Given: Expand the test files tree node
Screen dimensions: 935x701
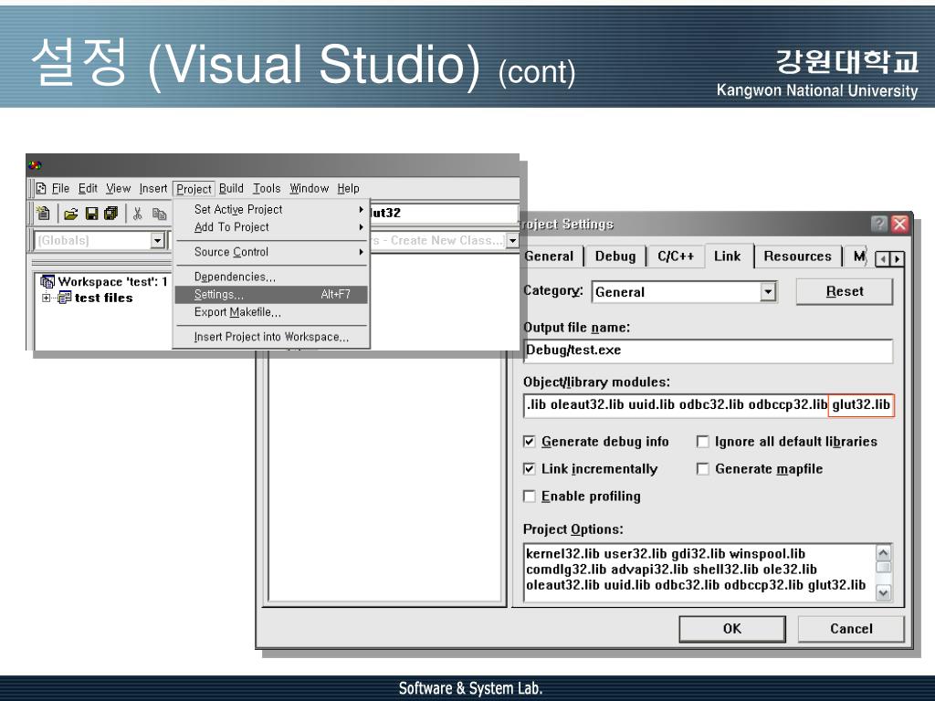Looking at the screenshot, I should click(x=46, y=298).
